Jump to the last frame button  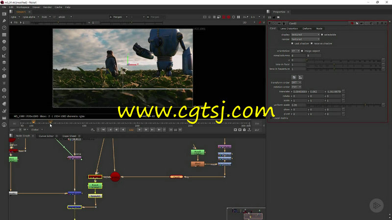159,130
